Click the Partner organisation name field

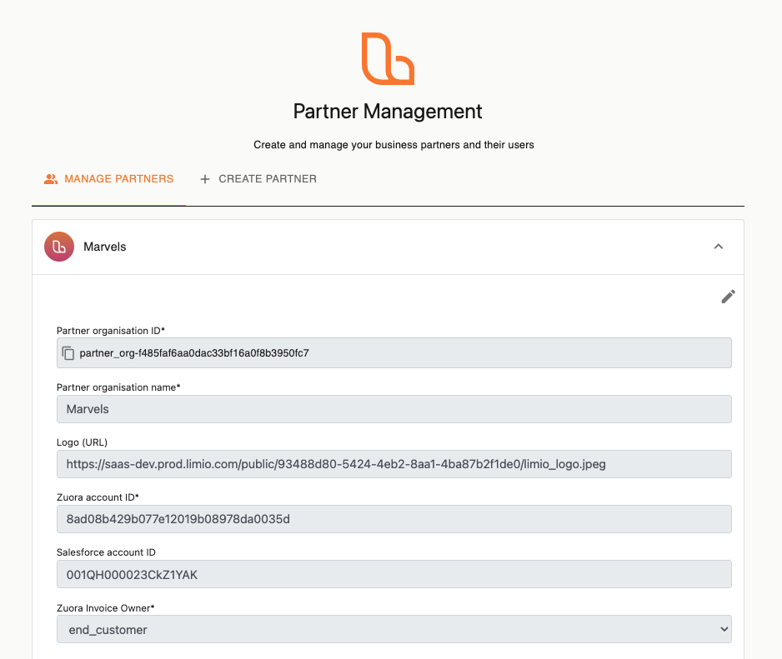pyautogui.click(x=394, y=409)
